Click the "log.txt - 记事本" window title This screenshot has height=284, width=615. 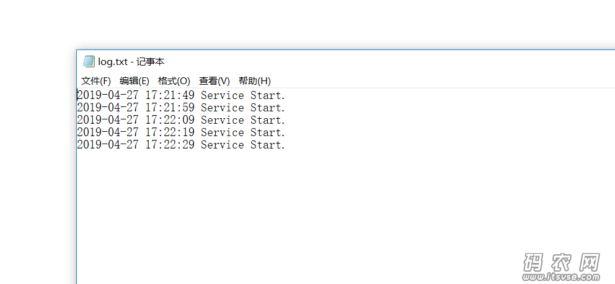coord(131,61)
